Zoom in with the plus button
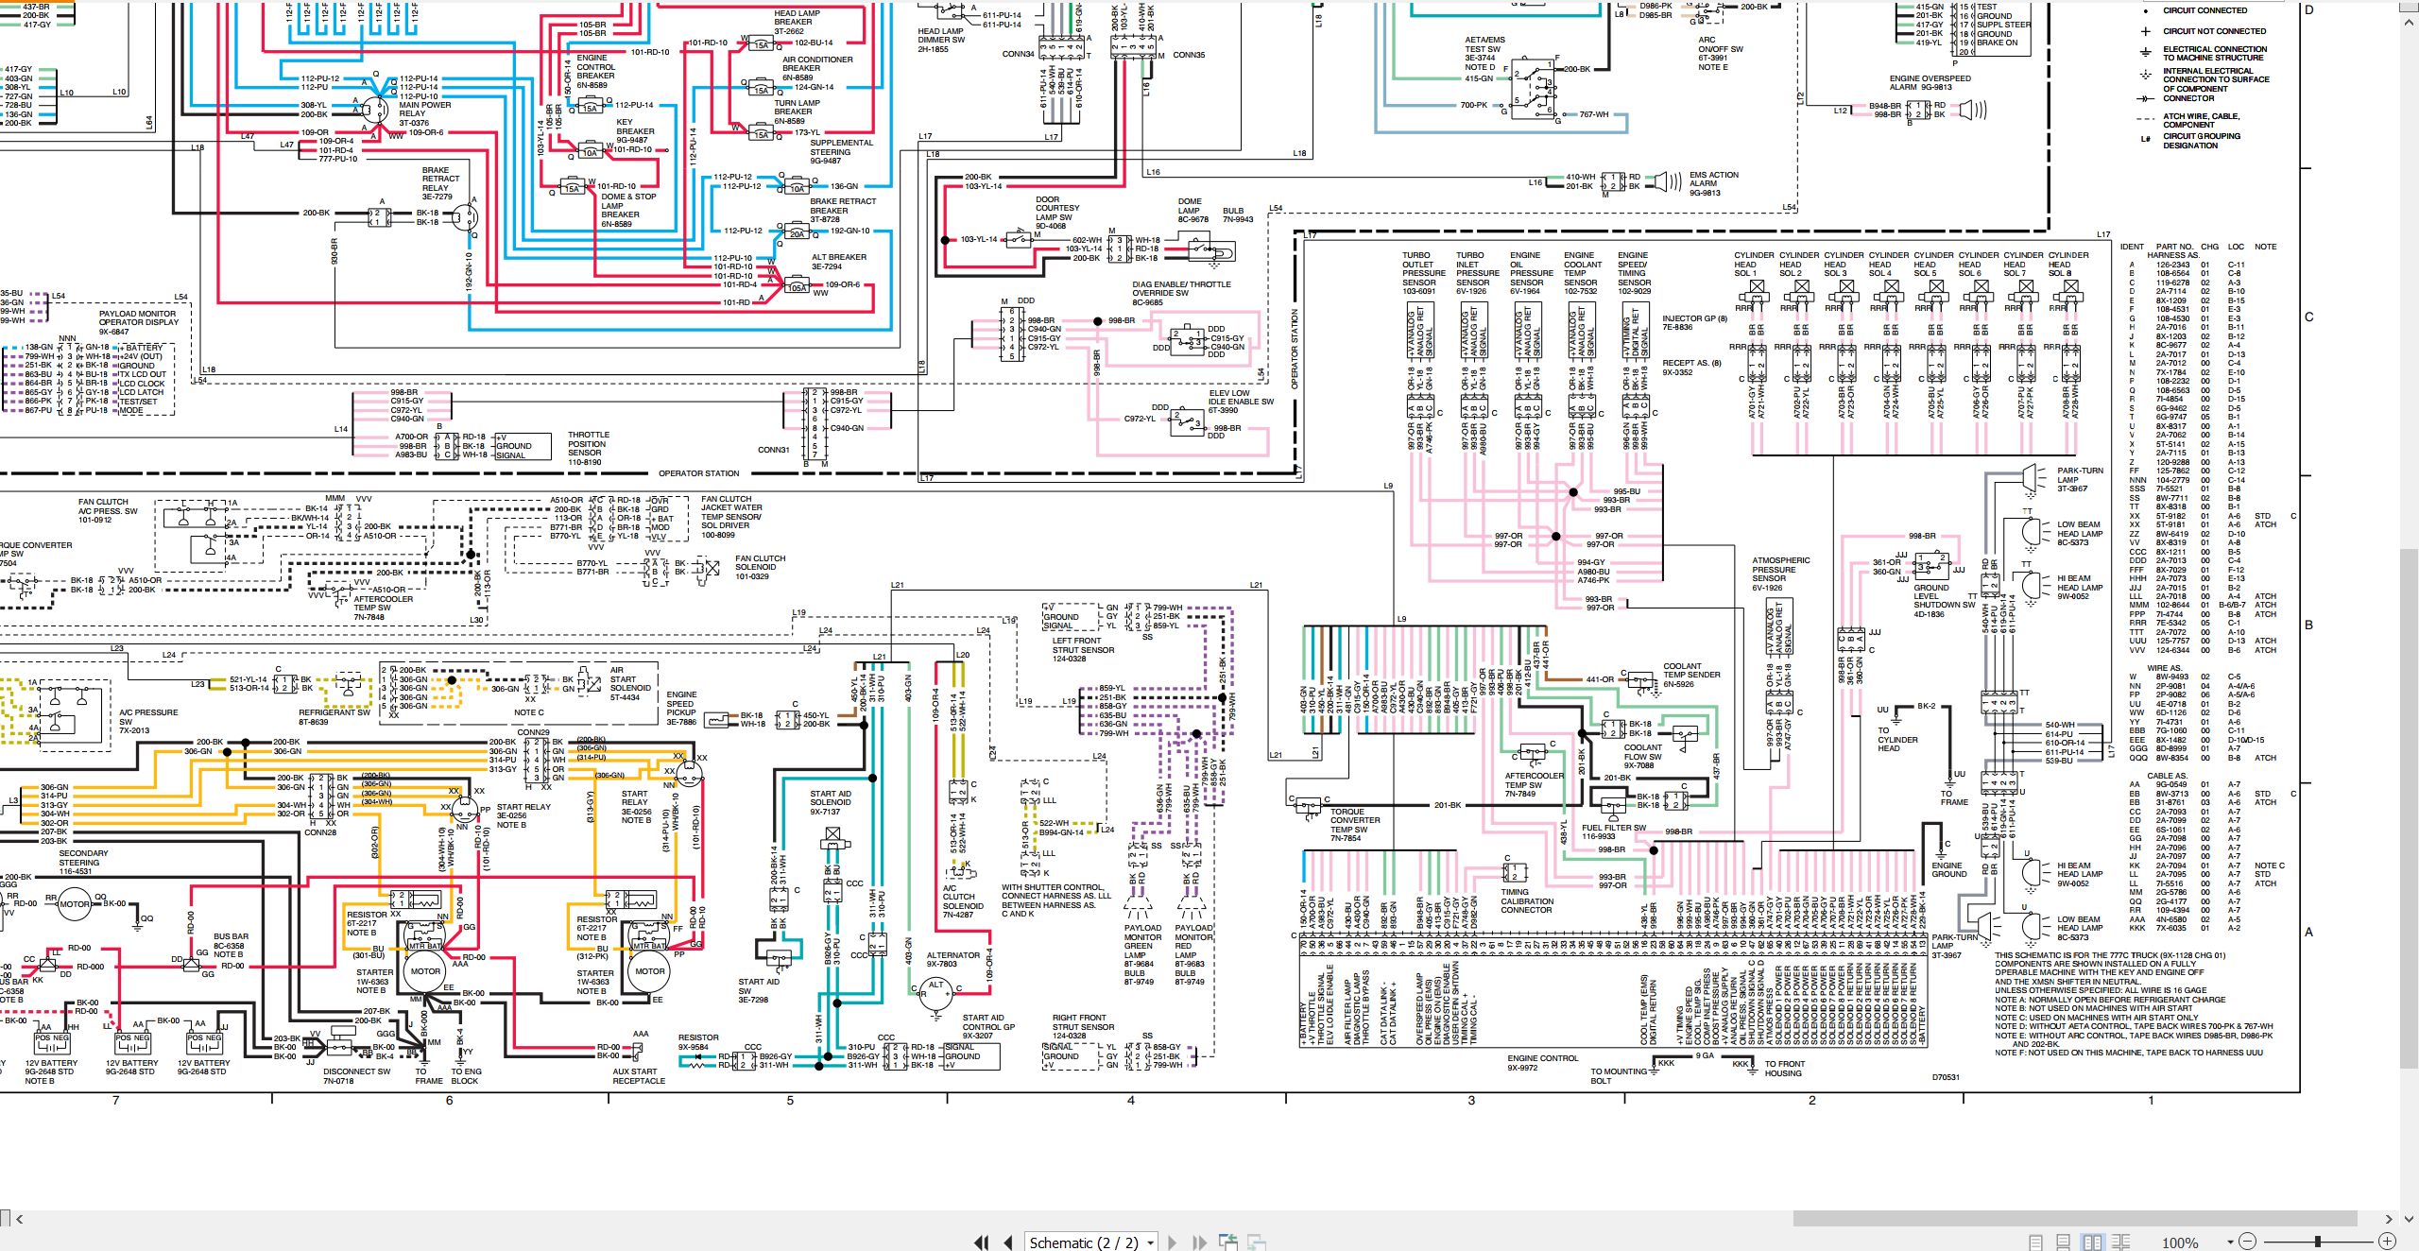 (x=2387, y=1242)
